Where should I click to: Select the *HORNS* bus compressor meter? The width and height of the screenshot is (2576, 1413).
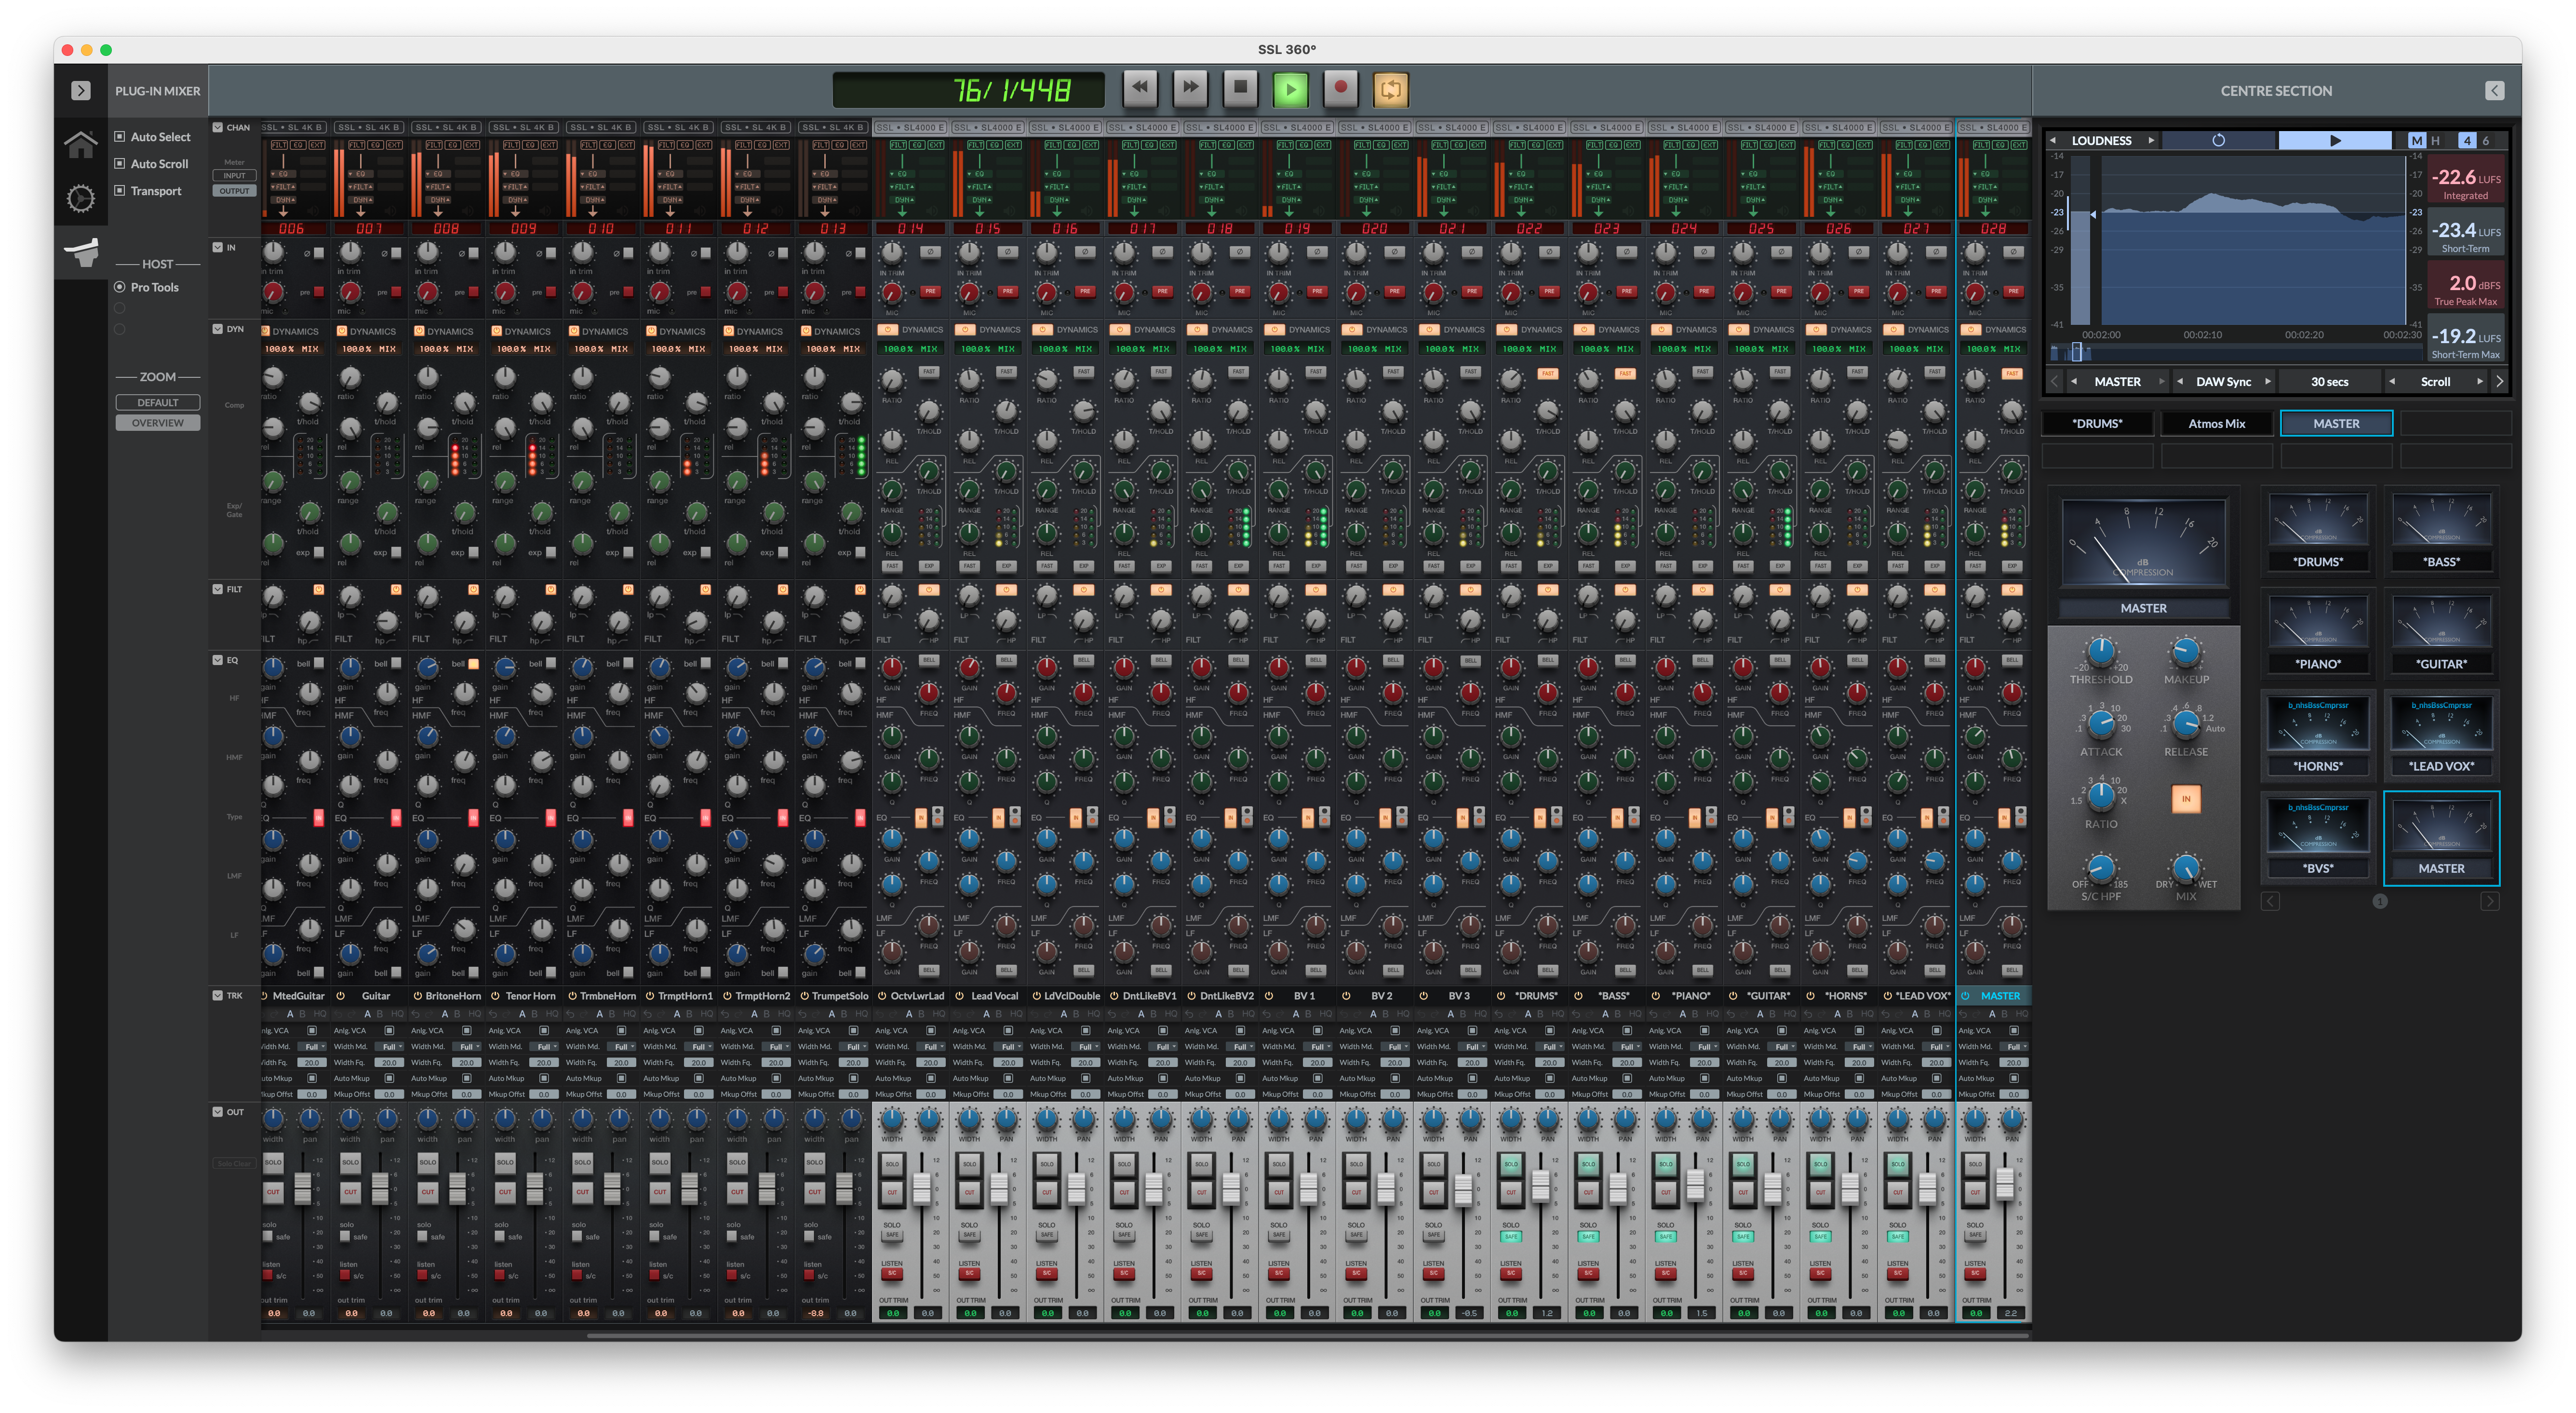click(x=2318, y=735)
